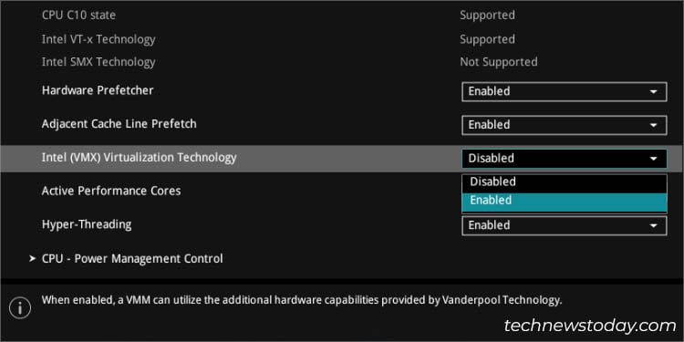The image size is (684, 342).
Task: Click the CPU Power Management arrow icon
Action: (32, 259)
